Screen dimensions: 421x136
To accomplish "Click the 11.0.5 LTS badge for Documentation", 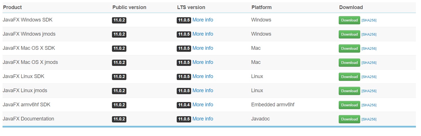I will pyautogui.click(x=184, y=119).
